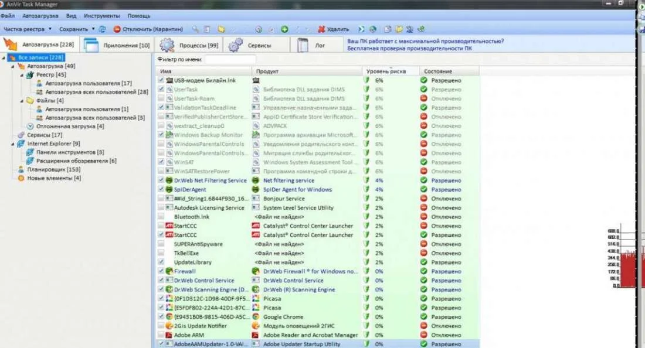Uncheck the USB-модем Билайн.lnk checkbox

[x=161, y=80]
